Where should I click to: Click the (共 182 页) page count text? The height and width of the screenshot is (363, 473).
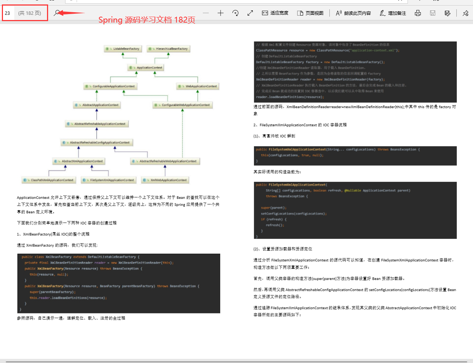click(30, 13)
